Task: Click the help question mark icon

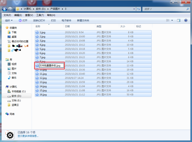Action: [x=187, y=20]
